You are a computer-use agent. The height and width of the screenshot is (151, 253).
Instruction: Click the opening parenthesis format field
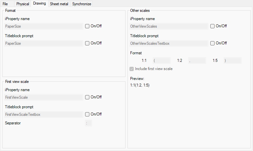[161, 61]
